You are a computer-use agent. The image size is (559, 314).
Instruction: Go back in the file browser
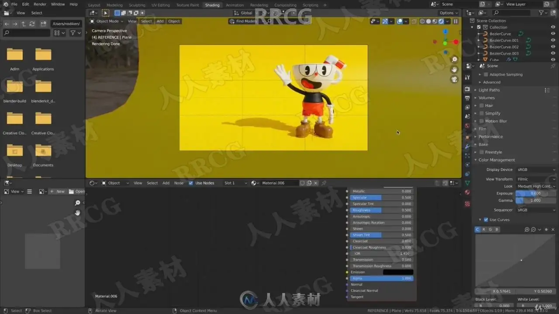(x=7, y=24)
